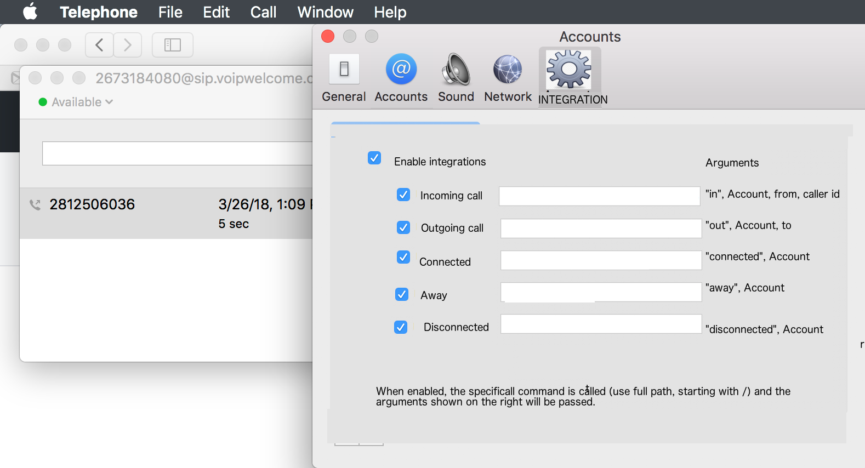The width and height of the screenshot is (865, 468).
Task: Open the Network preferences pane
Action: click(508, 78)
